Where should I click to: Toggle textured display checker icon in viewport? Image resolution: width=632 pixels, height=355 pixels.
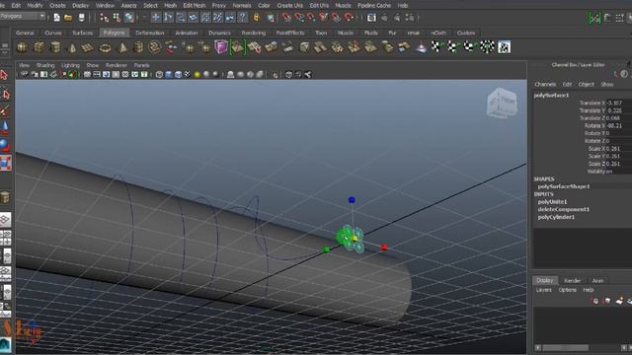click(187, 75)
